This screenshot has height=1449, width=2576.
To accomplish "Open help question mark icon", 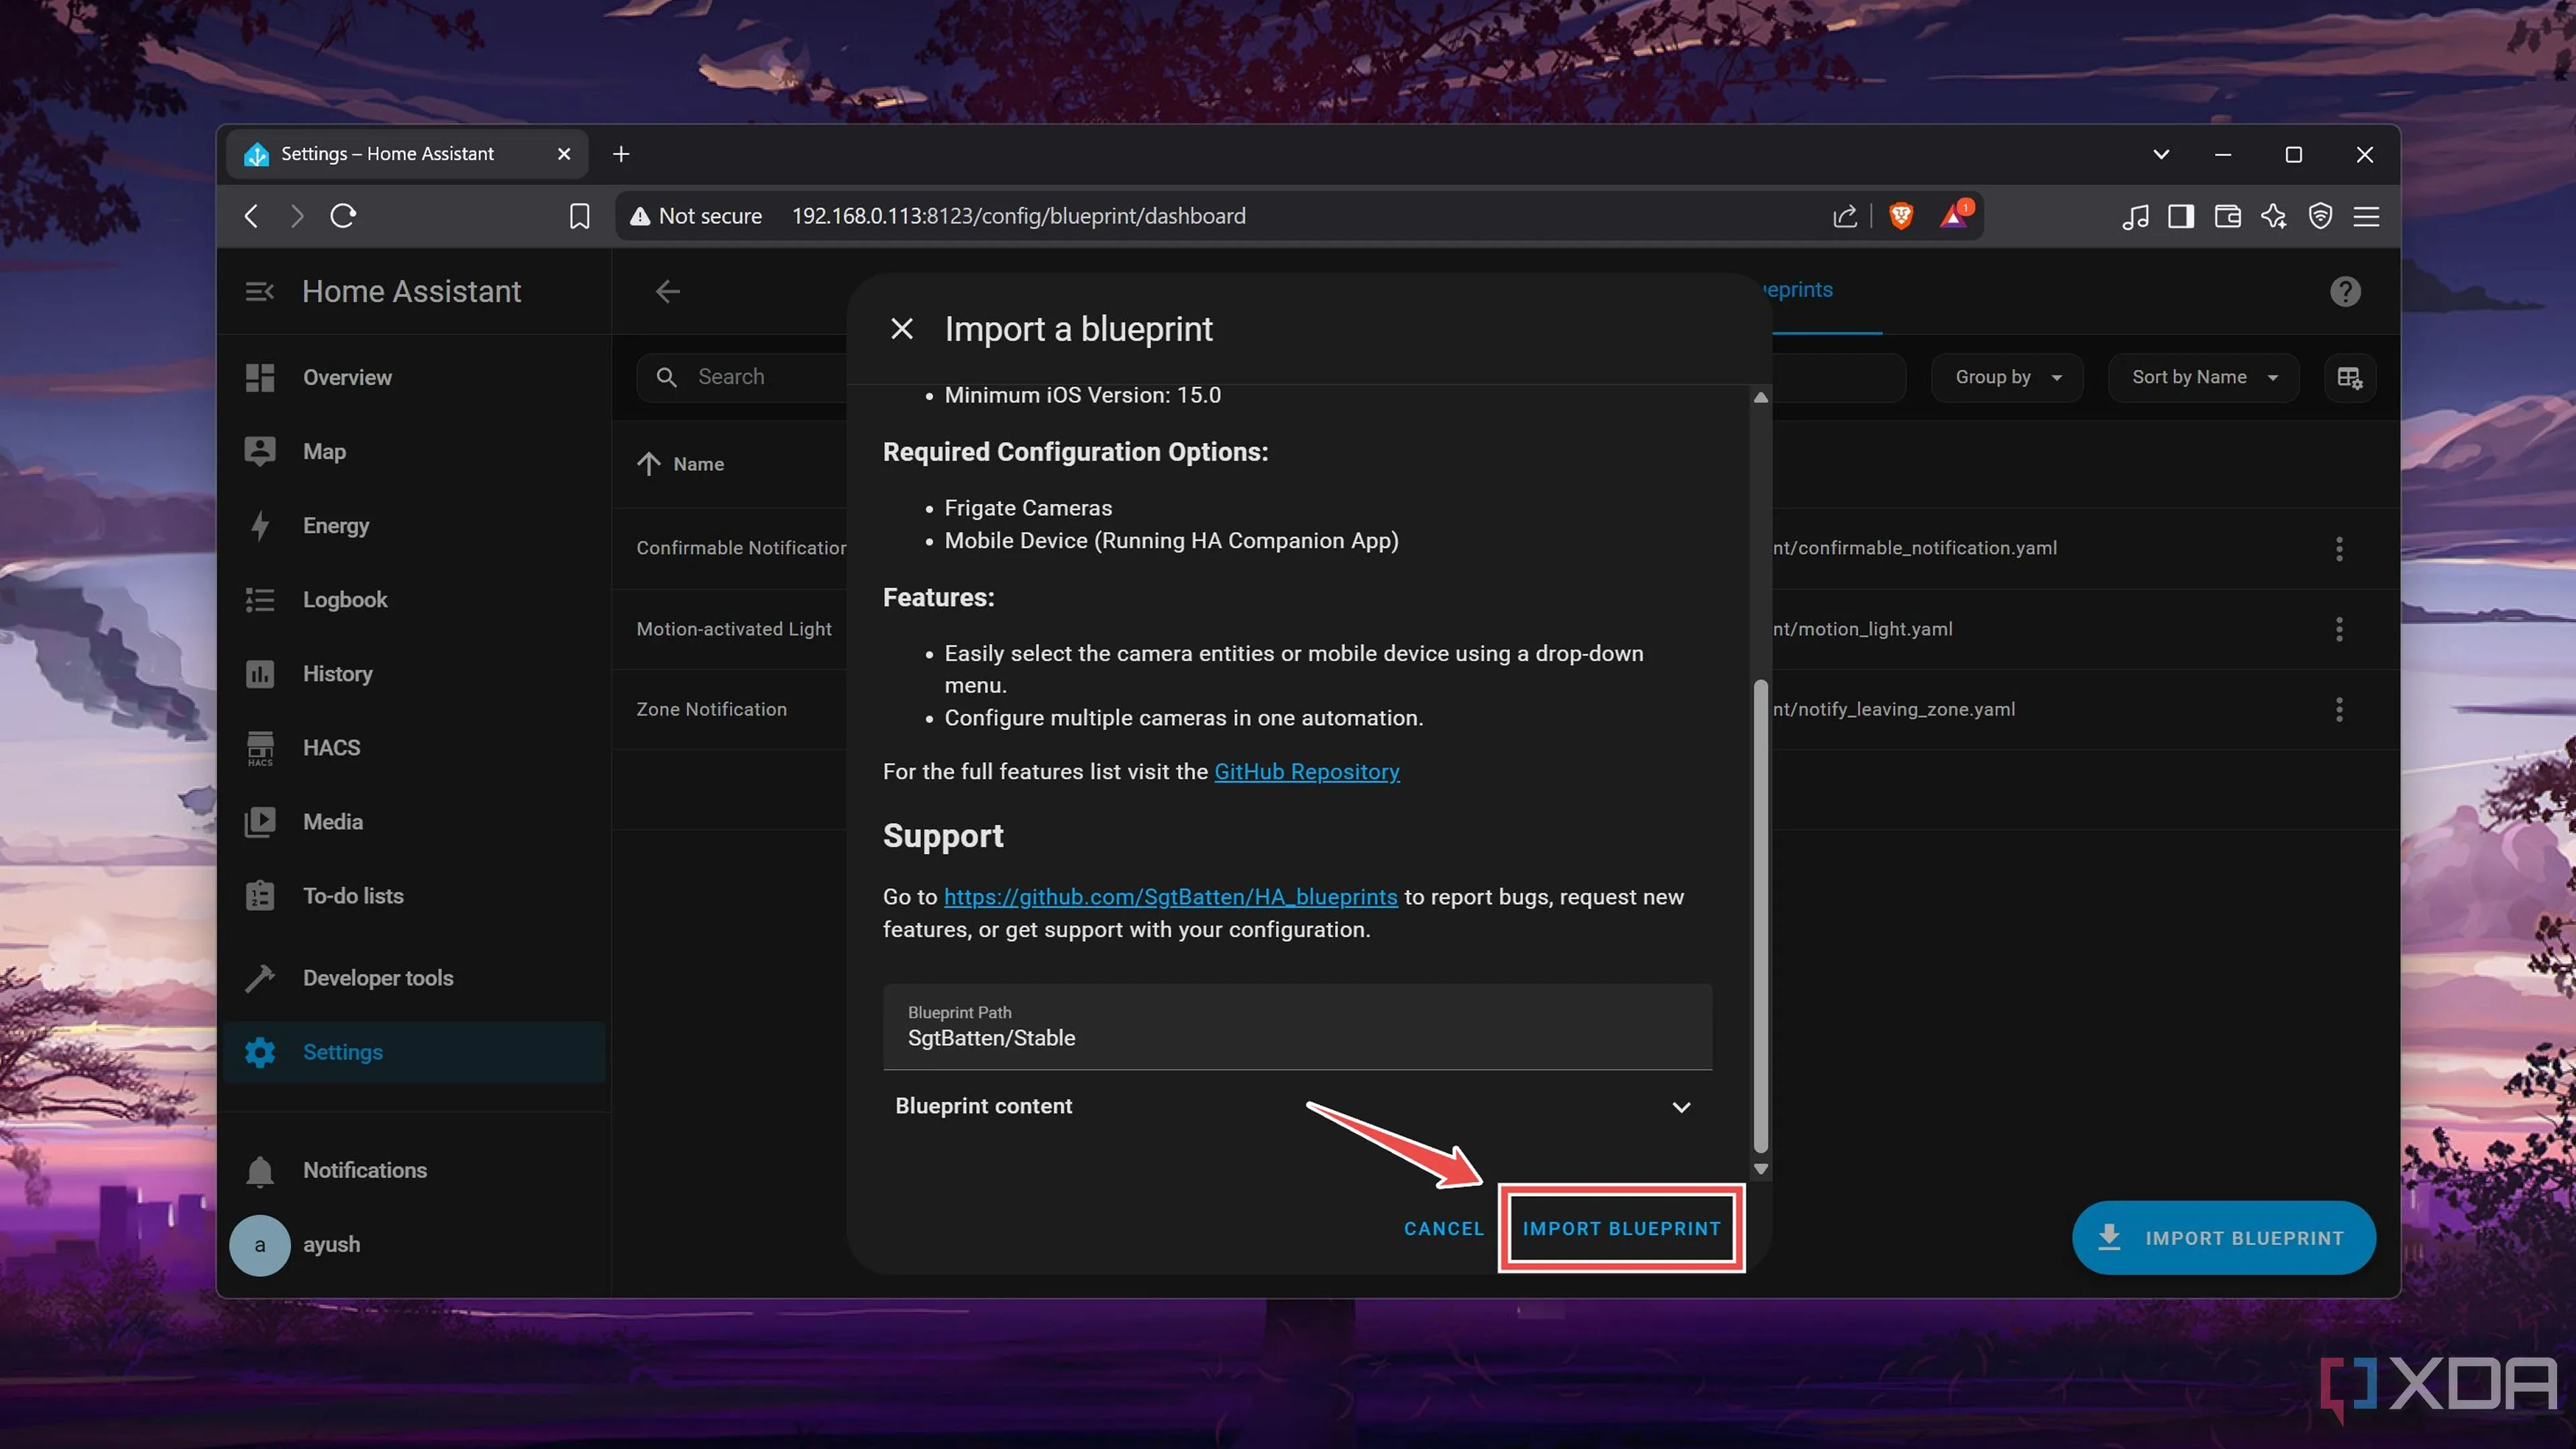I will [x=2344, y=291].
